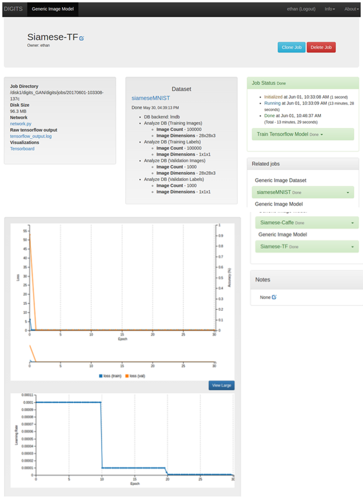Click the loss chart range selector strip
The image size is (363, 500).
(x=123, y=356)
